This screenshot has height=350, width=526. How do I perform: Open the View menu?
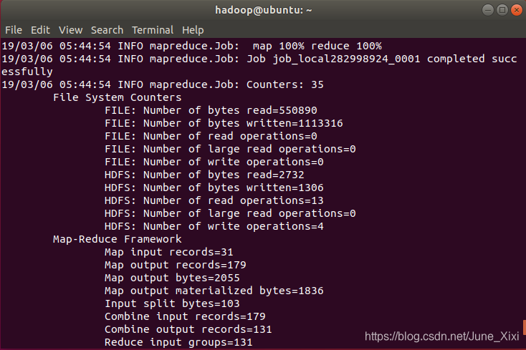point(70,30)
